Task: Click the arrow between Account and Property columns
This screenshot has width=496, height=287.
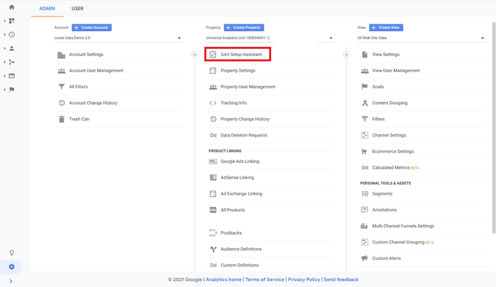Action: point(194,55)
